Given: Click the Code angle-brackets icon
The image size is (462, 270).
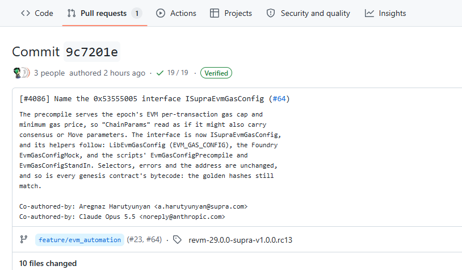Looking at the screenshot, I should tap(26, 13).
